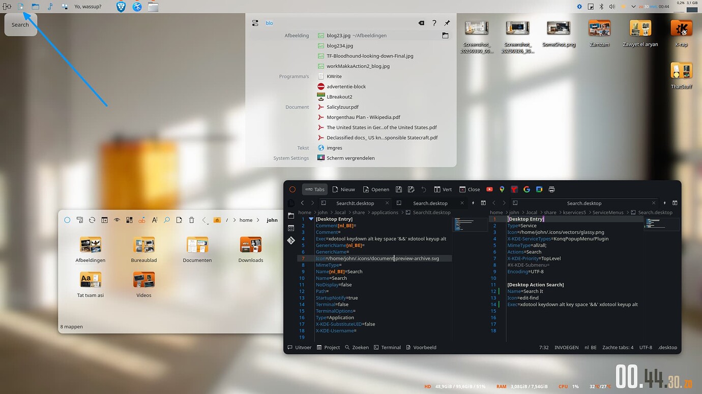Screen dimensions: 702x394
Task: Click the undo arrow in Kate toolbar
Action: pos(424,189)
